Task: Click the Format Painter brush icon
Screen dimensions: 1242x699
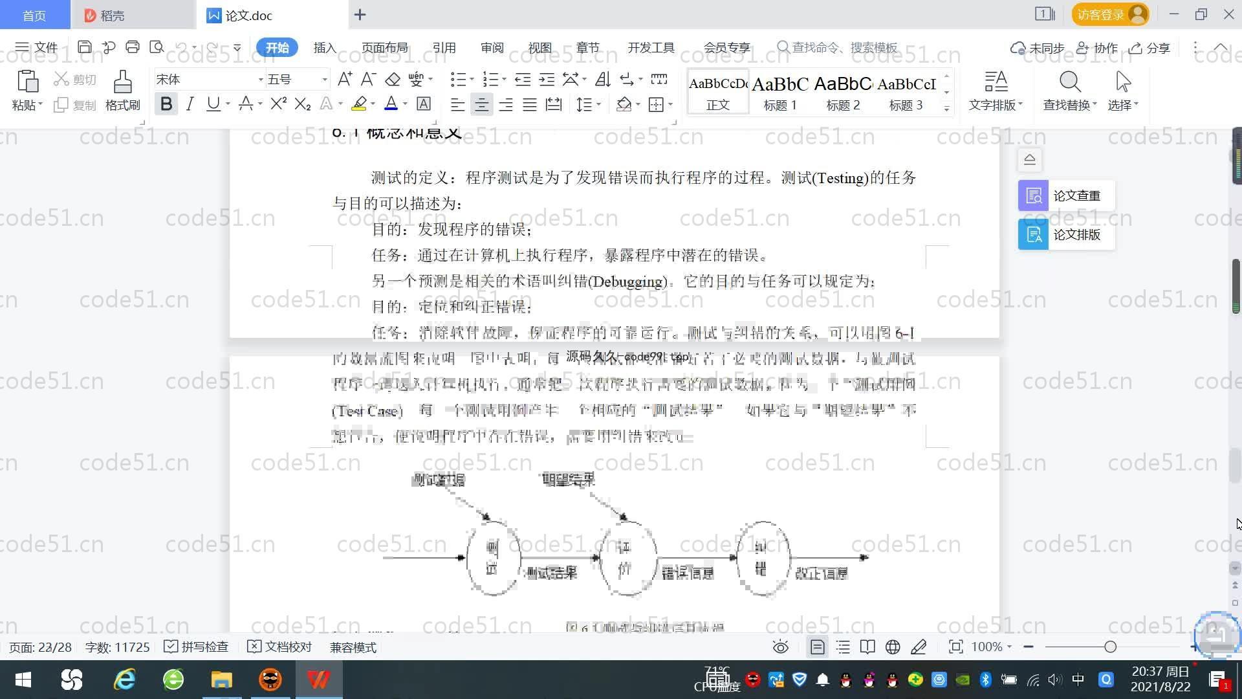Action: pyautogui.click(x=123, y=82)
